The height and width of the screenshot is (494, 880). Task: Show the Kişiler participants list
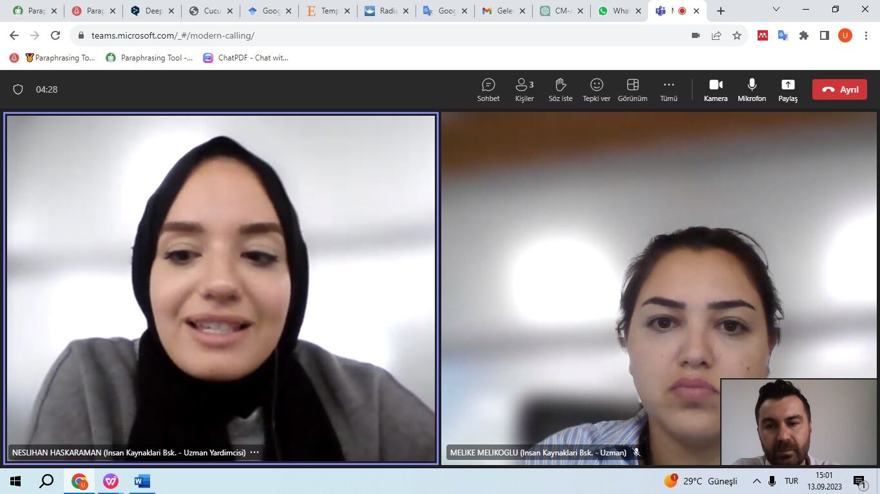pyautogui.click(x=524, y=89)
